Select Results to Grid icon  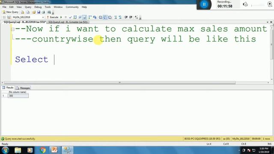(105, 17)
